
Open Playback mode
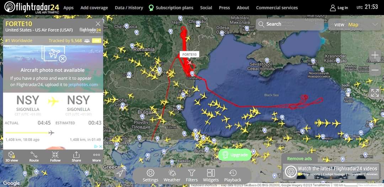[x=233, y=176]
